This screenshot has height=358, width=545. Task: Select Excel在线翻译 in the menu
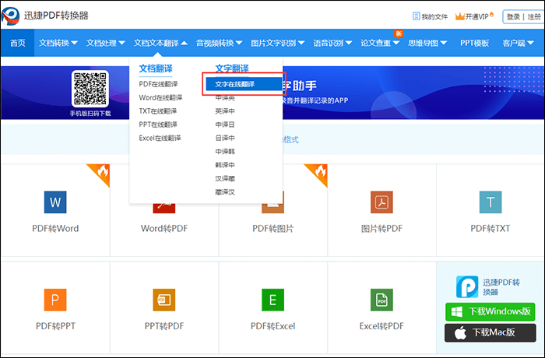[160, 138]
